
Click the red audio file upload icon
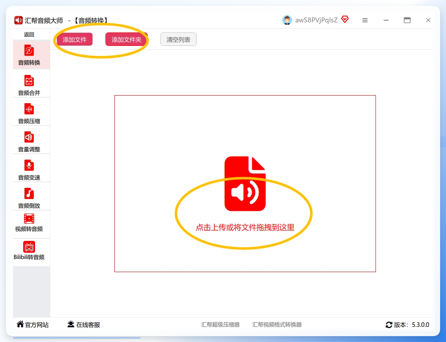click(245, 184)
